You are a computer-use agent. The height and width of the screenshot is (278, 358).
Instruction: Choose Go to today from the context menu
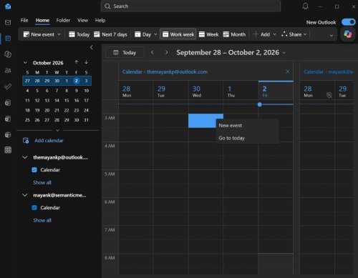click(x=247, y=138)
